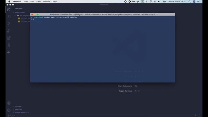This screenshot has width=208, height=117.
Task: Open the View menu
Action: (x=38, y=2)
